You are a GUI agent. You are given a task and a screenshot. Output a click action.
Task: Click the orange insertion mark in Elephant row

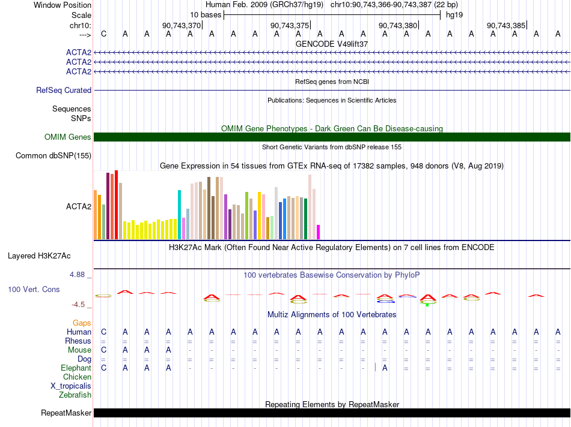point(375,367)
